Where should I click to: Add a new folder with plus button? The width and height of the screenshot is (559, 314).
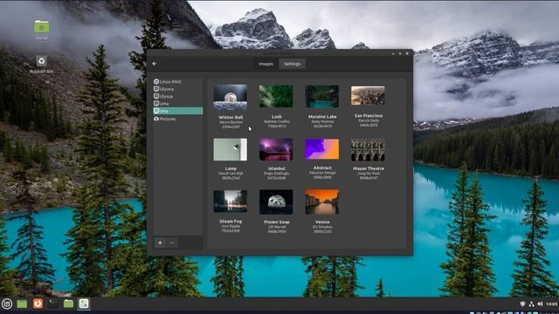(x=160, y=242)
